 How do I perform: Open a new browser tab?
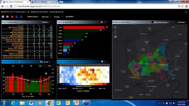(x=61, y=2)
